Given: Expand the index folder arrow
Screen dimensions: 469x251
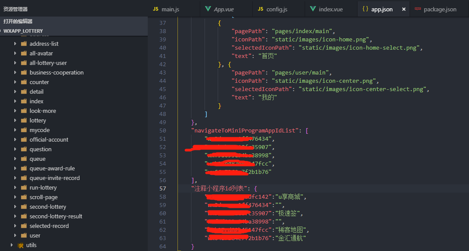Looking at the screenshot, I should (x=15, y=102).
